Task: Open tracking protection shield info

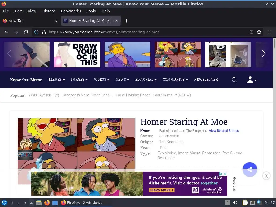Action: point(36,32)
